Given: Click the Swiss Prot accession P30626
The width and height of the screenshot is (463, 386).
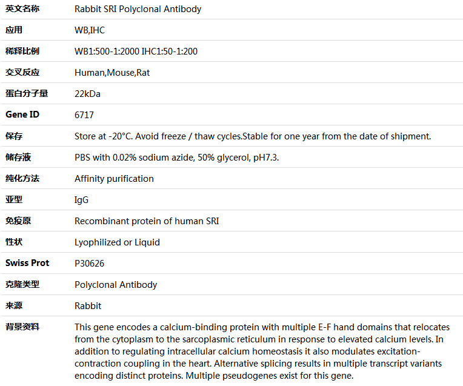Looking at the screenshot, I should pos(88,264).
